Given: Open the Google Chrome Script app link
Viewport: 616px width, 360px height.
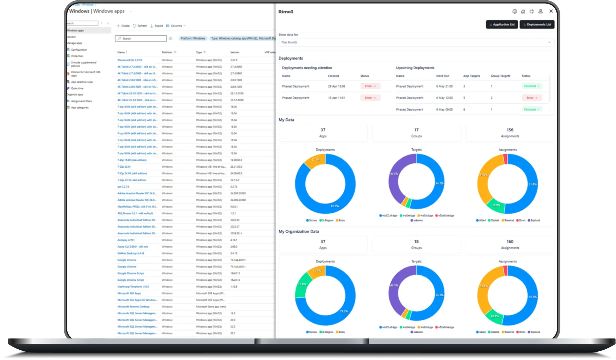Looking at the screenshot, I should (x=130, y=273).
